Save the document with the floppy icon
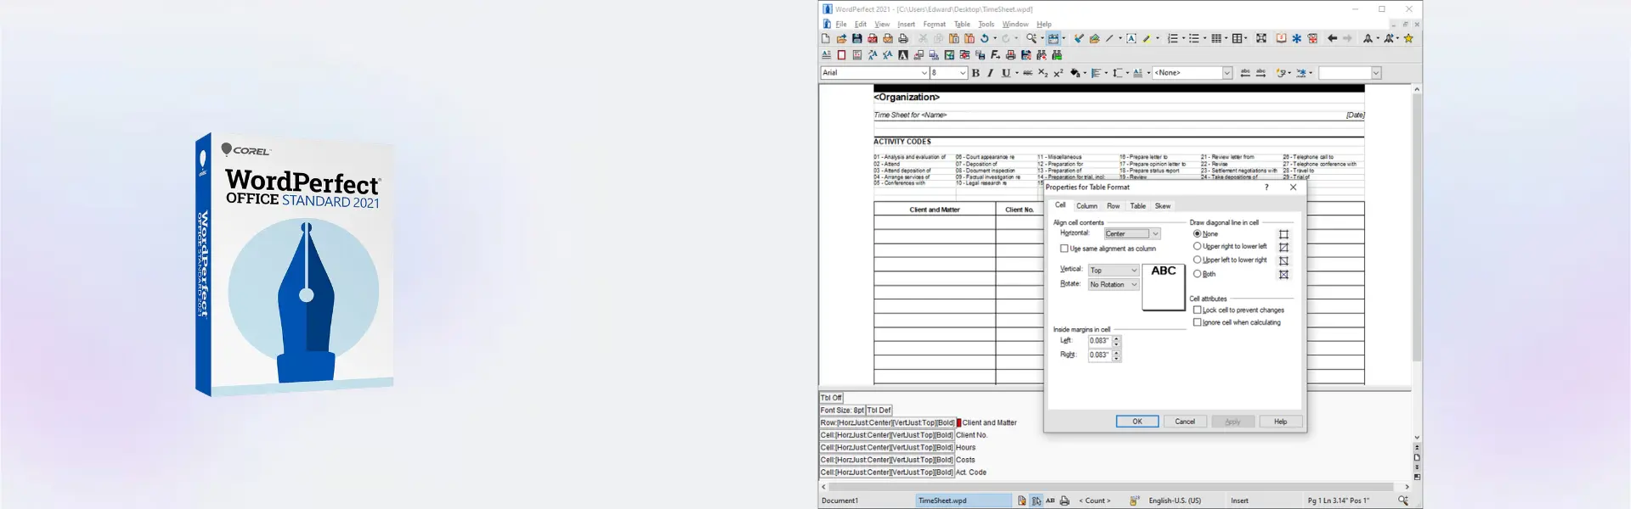Image resolution: width=1631 pixels, height=509 pixels. click(857, 38)
